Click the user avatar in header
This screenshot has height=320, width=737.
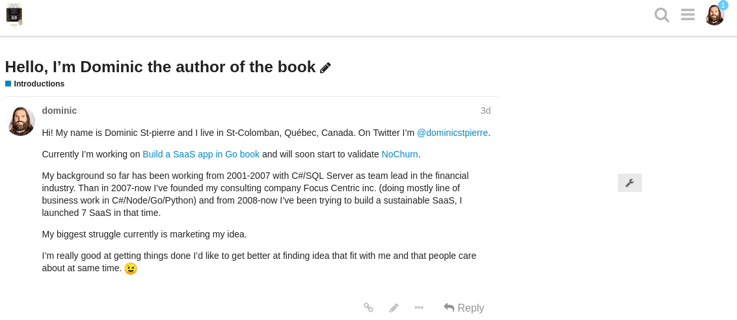click(714, 16)
